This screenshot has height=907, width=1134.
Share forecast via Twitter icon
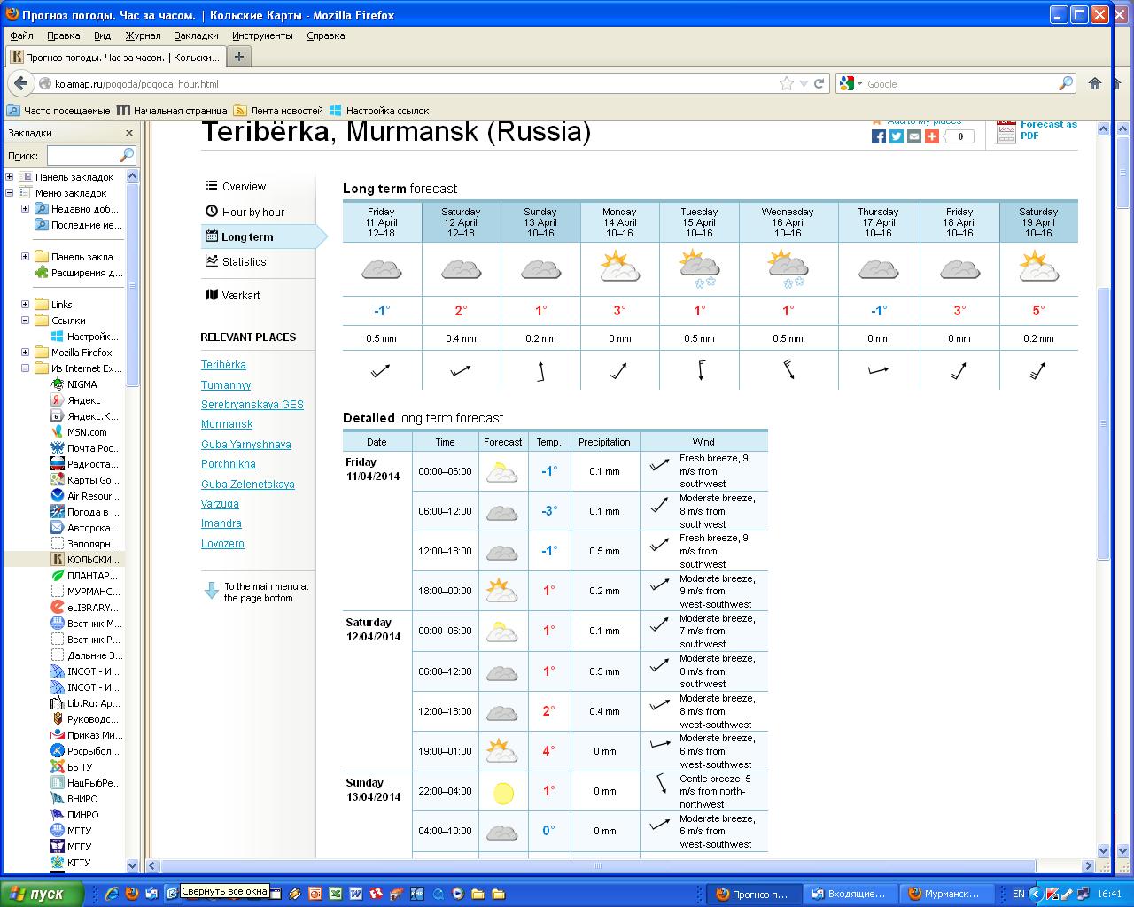pyautogui.click(x=897, y=136)
